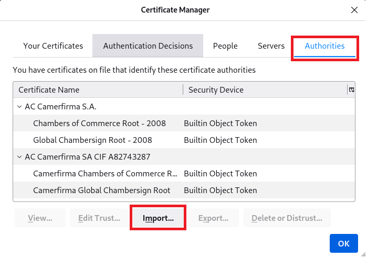Viewport: 367px width, 258px height.
Task: Open the column picker icon in table header
Action: tap(351, 90)
